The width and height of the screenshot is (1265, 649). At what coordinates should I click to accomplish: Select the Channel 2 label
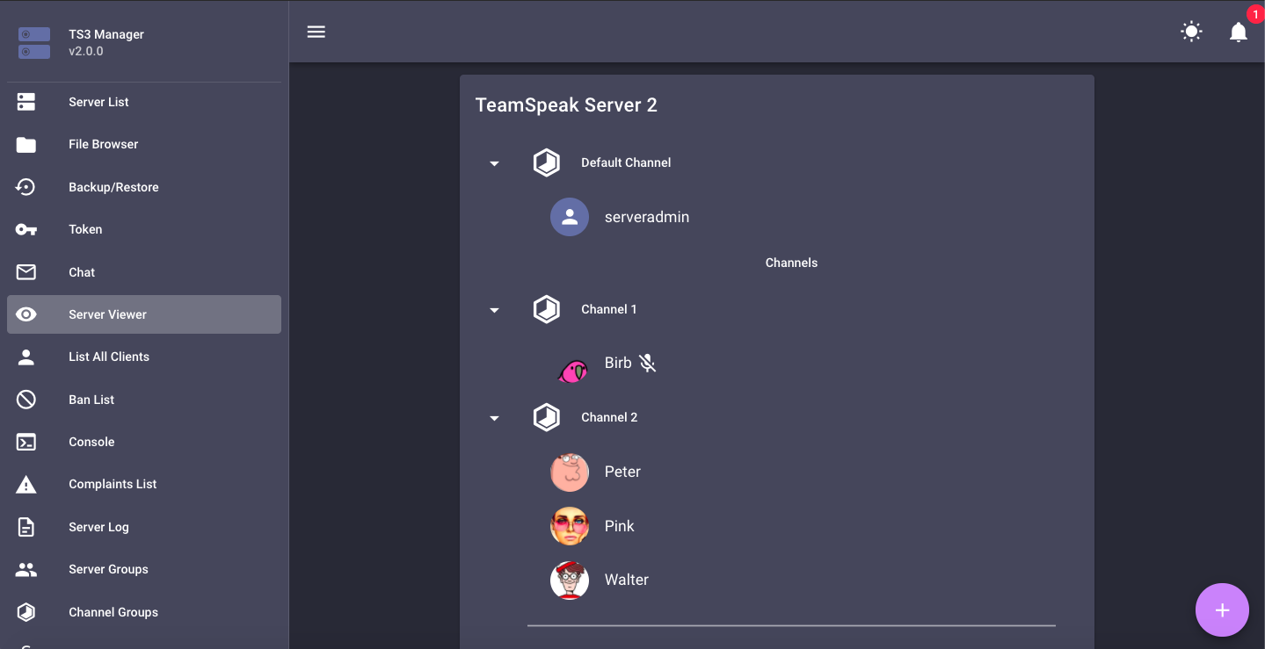click(x=609, y=417)
